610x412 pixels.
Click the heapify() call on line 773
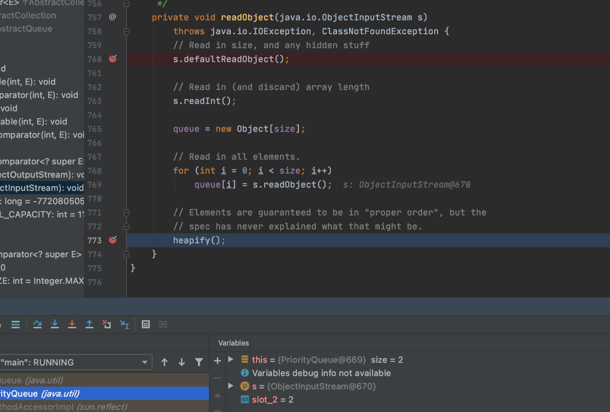pyautogui.click(x=199, y=240)
